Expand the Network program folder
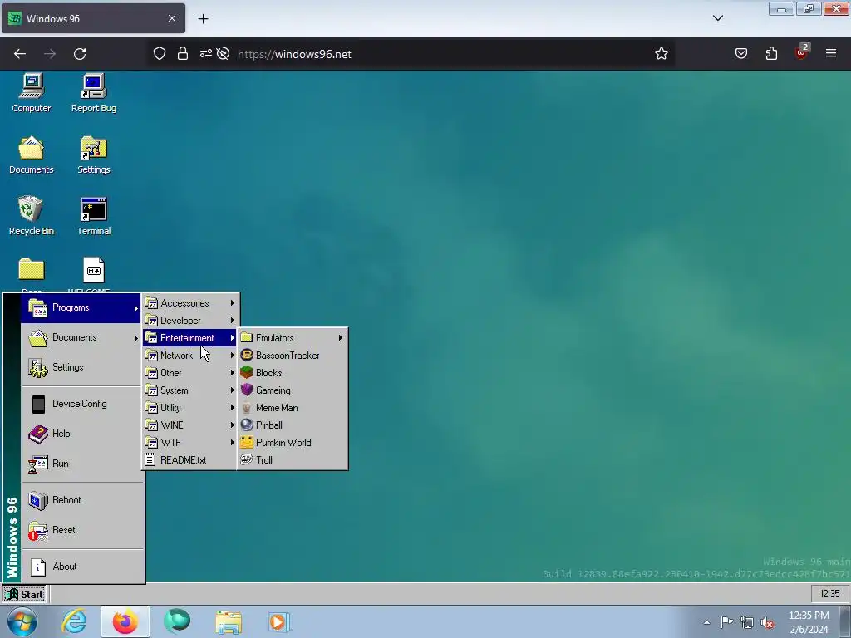 pyautogui.click(x=190, y=356)
